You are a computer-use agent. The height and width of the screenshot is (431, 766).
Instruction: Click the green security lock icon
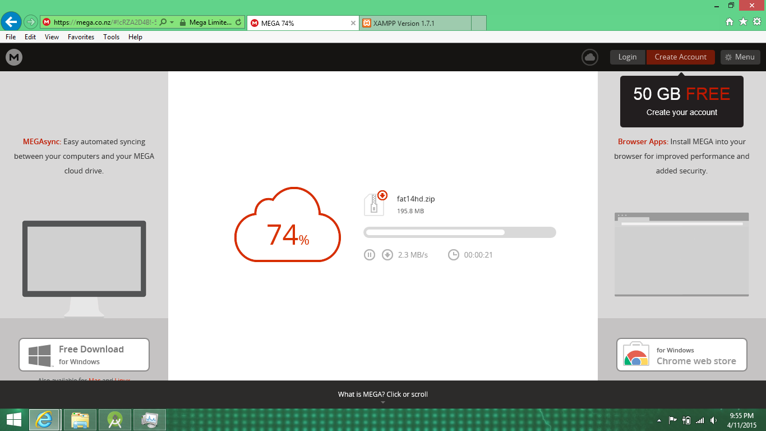tap(183, 22)
